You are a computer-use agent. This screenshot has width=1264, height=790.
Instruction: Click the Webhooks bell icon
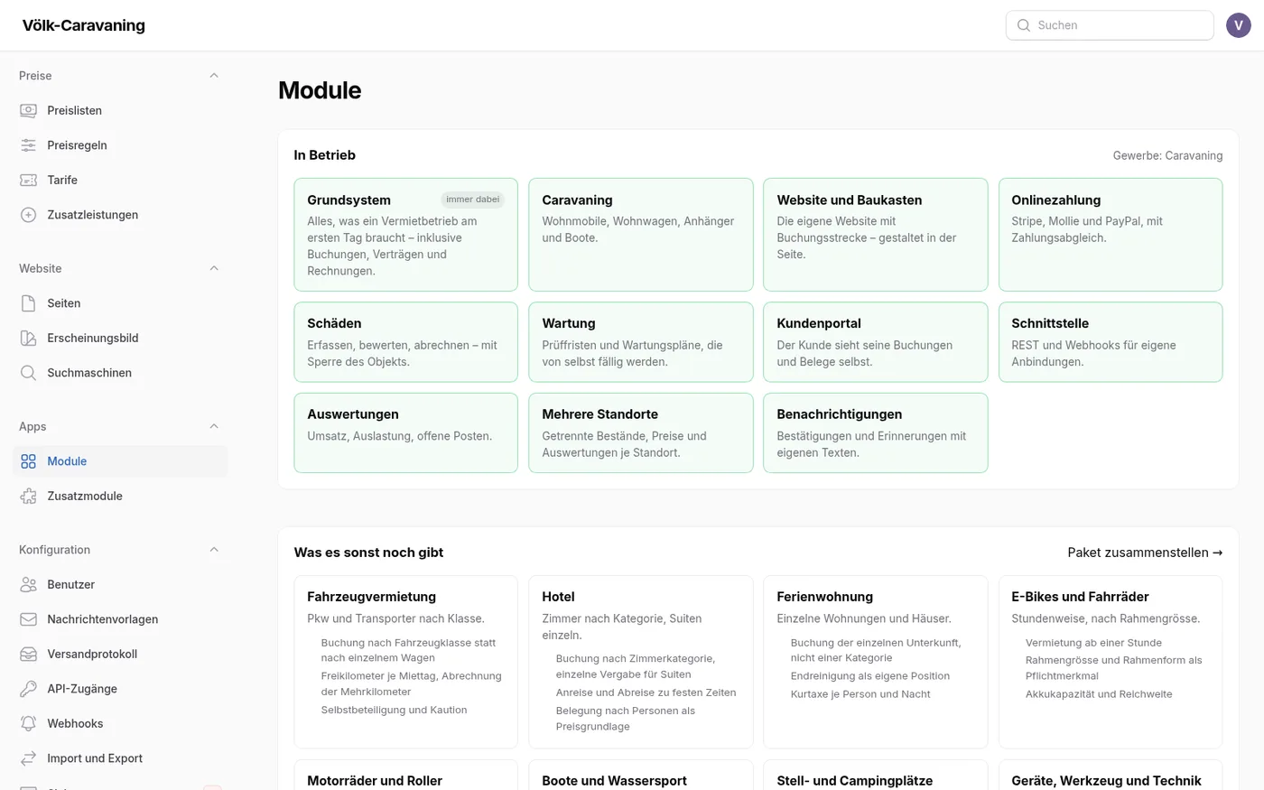coord(29,723)
